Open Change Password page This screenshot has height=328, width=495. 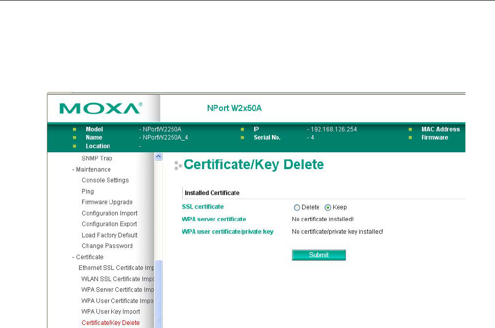[107, 246]
